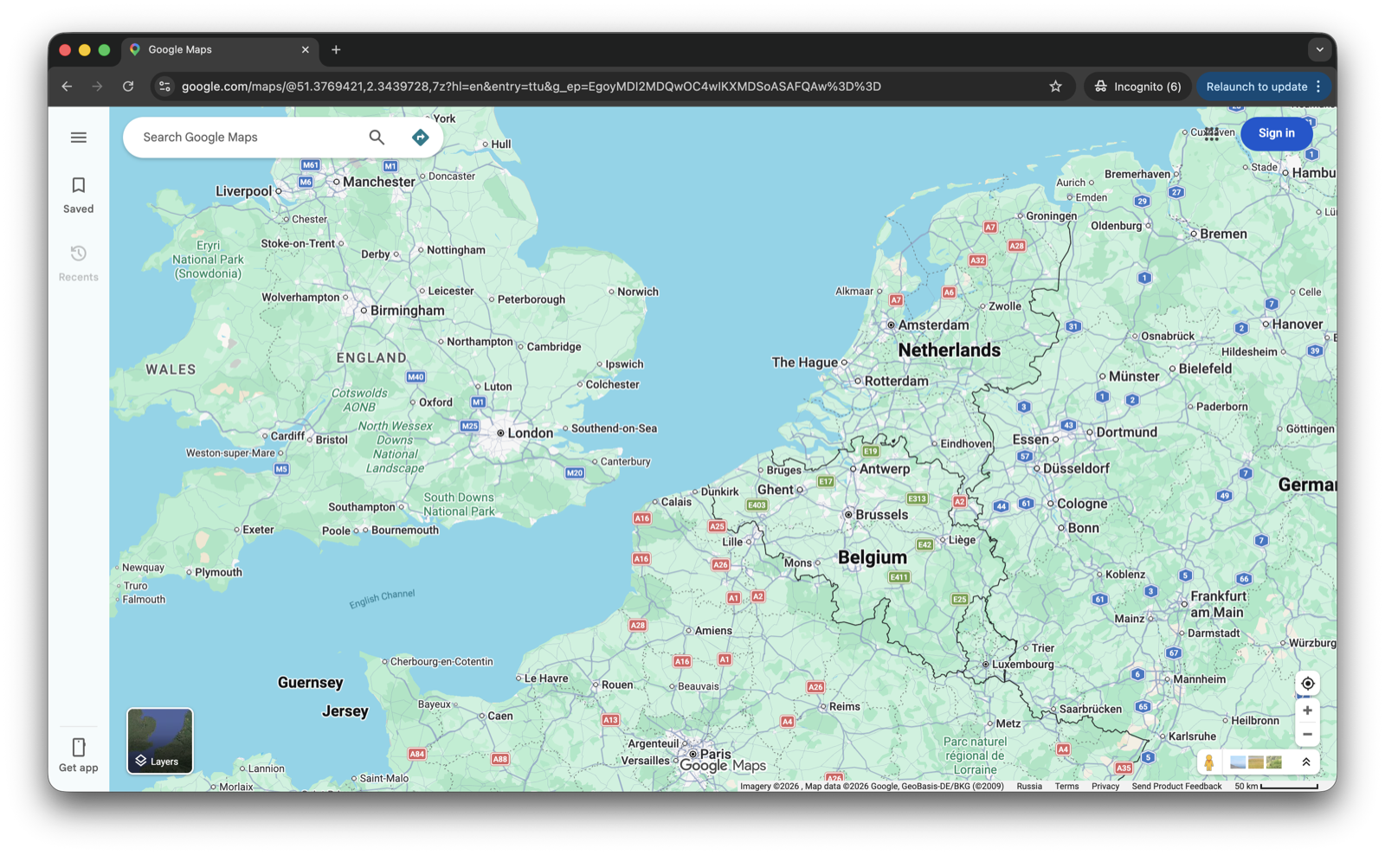The width and height of the screenshot is (1385, 855).
Task: Click the magnifying glass search icon
Action: click(377, 137)
